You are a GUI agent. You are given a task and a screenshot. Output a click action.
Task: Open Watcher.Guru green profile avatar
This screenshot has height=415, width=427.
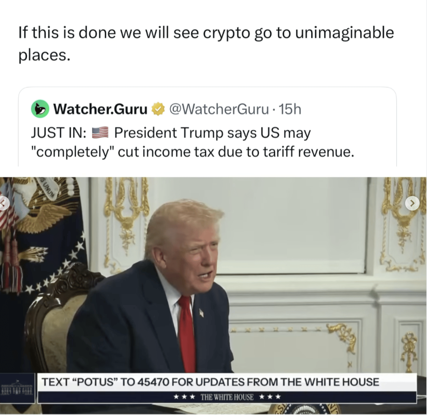40,109
